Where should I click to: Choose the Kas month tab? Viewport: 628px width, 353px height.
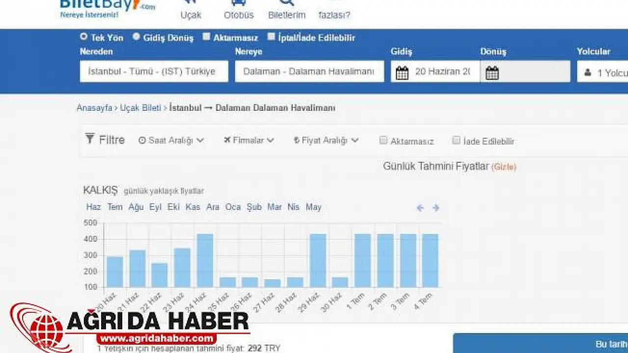coord(193,207)
